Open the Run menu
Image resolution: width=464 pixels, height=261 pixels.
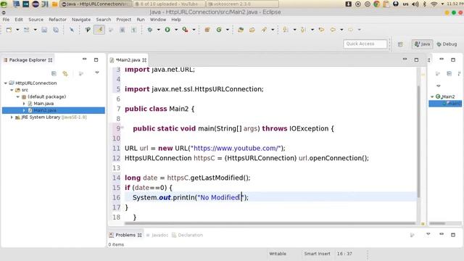point(141,20)
